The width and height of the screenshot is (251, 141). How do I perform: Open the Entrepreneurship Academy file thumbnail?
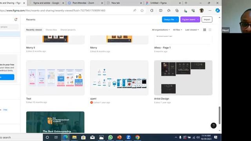tap(55, 122)
